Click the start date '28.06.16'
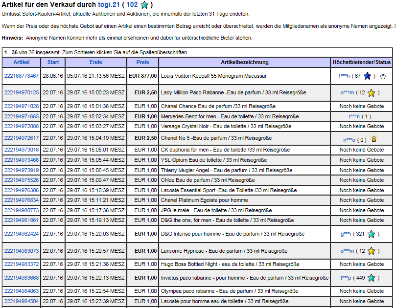The height and width of the screenshot is (308, 396). [x=53, y=76]
